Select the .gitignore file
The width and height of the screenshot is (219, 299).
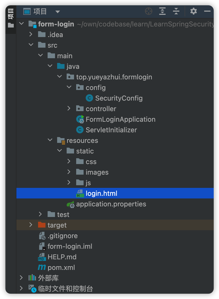tap(62, 236)
